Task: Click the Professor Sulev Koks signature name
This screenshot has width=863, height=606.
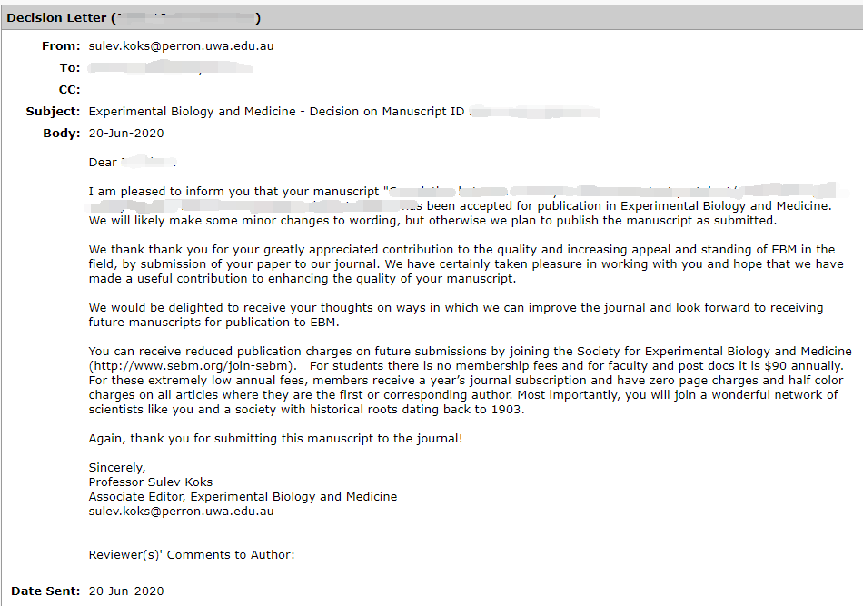Action: [x=150, y=482]
